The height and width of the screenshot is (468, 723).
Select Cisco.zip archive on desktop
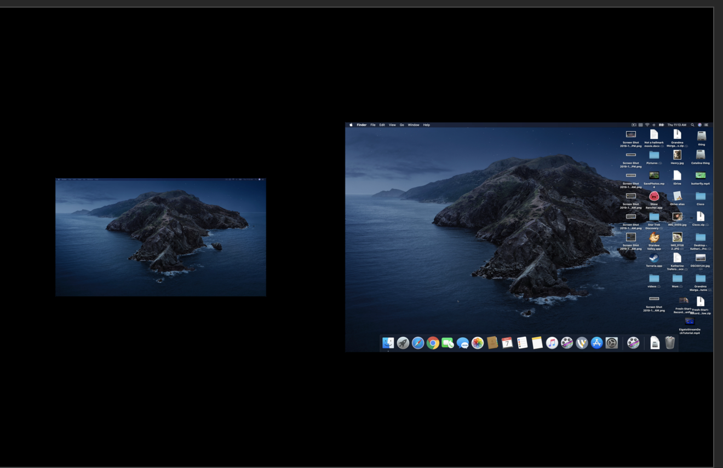pyautogui.click(x=701, y=217)
